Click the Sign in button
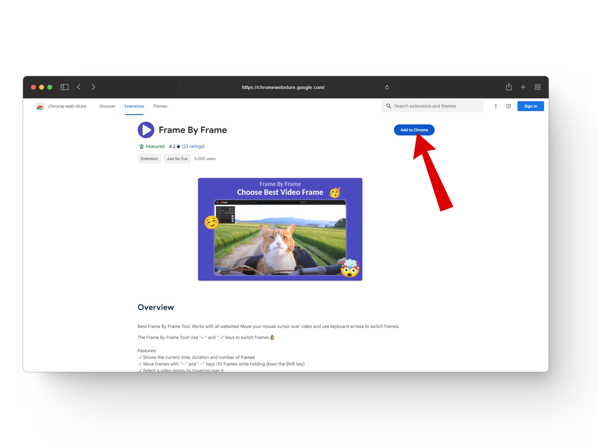 (x=530, y=106)
